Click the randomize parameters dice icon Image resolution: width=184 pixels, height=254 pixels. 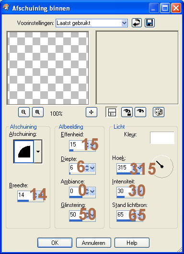click(x=159, y=112)
